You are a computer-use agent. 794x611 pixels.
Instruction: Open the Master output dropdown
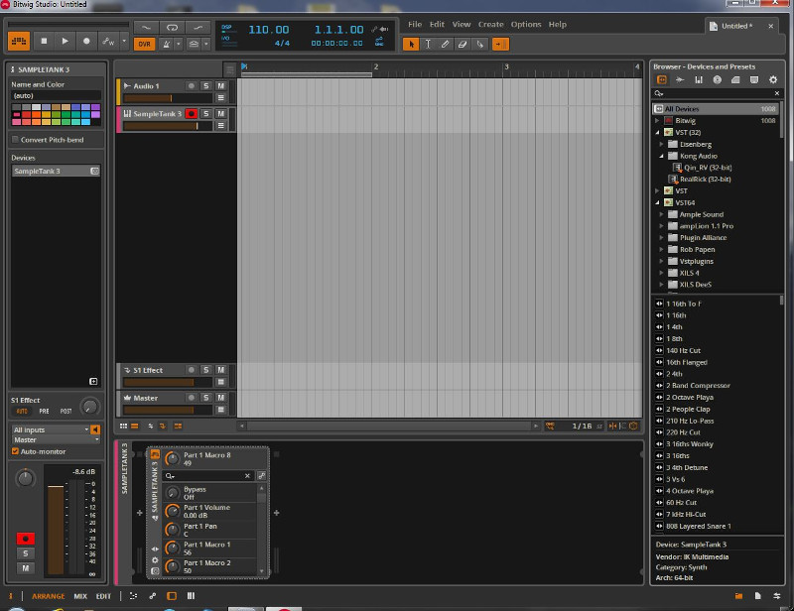tap(56, 439)
